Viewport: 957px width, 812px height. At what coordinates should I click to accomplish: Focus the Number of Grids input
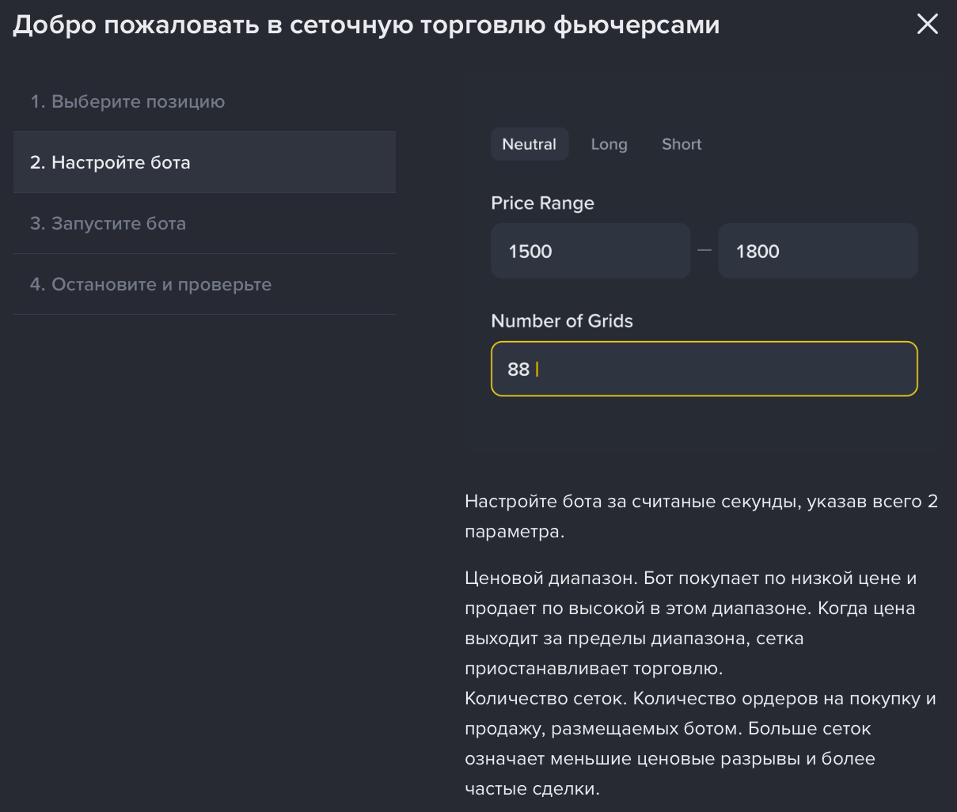click(704, 369)
